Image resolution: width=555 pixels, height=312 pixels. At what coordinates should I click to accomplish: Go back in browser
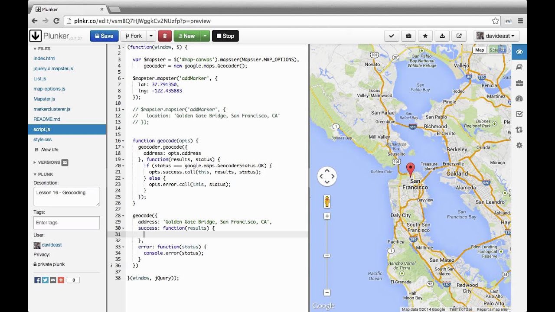35,21
